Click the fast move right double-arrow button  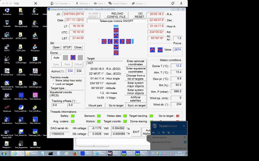click(128, 42)
